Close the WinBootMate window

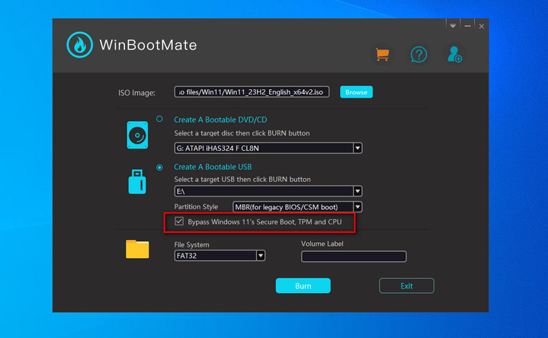pos(482,26)
